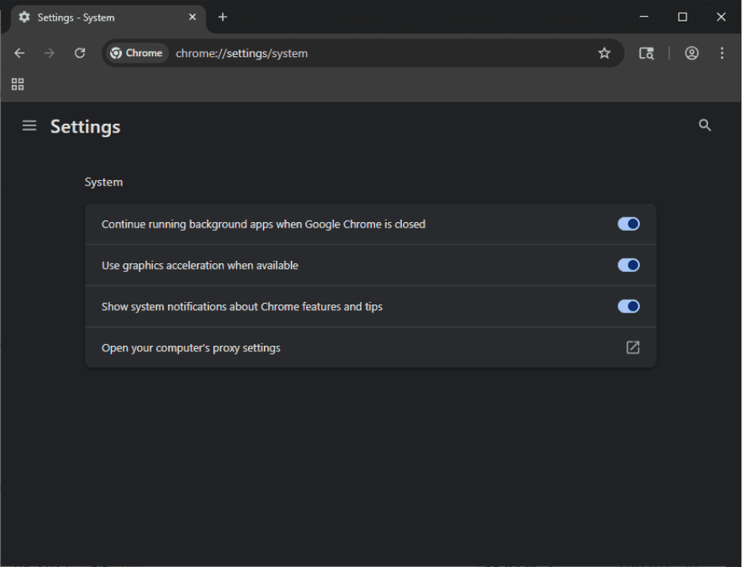This screenshot has width=742, height=567.
Task: Open a new tab with plus button
Action: coord(223,17)
